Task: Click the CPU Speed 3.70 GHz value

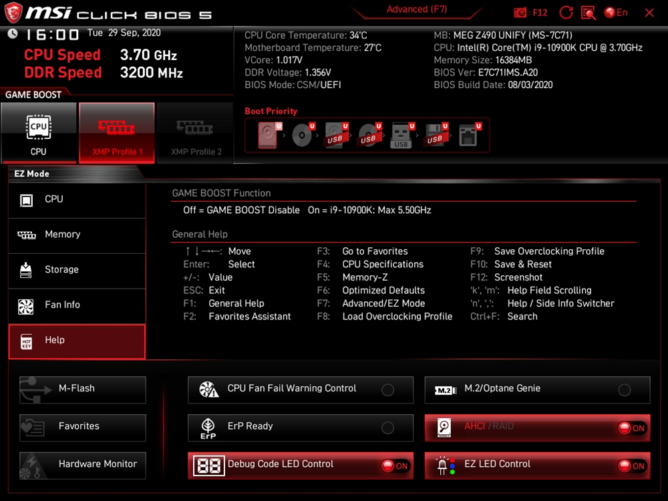Action: [x=148, y=55]
